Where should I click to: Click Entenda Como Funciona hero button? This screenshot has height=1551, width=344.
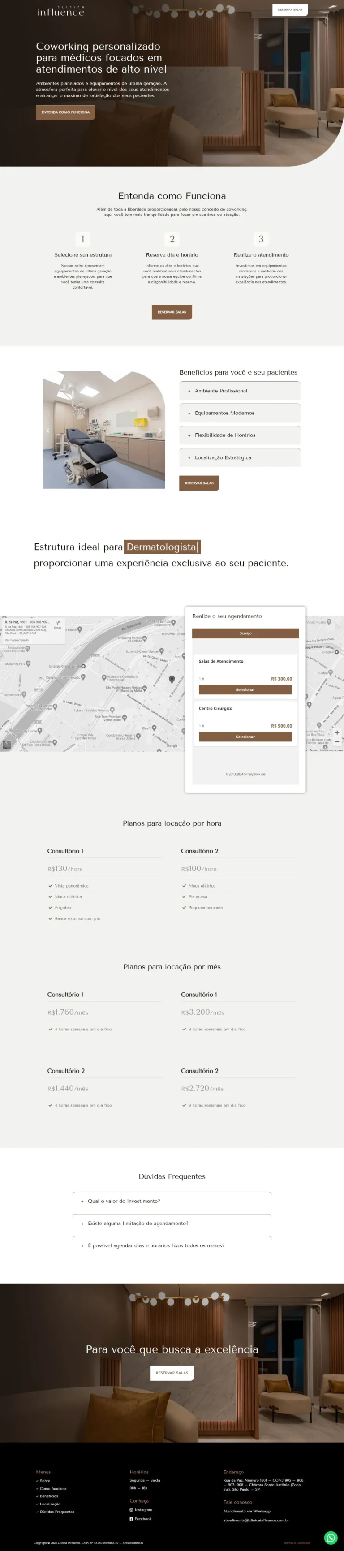pyautogui.click(x=65, y=112)
